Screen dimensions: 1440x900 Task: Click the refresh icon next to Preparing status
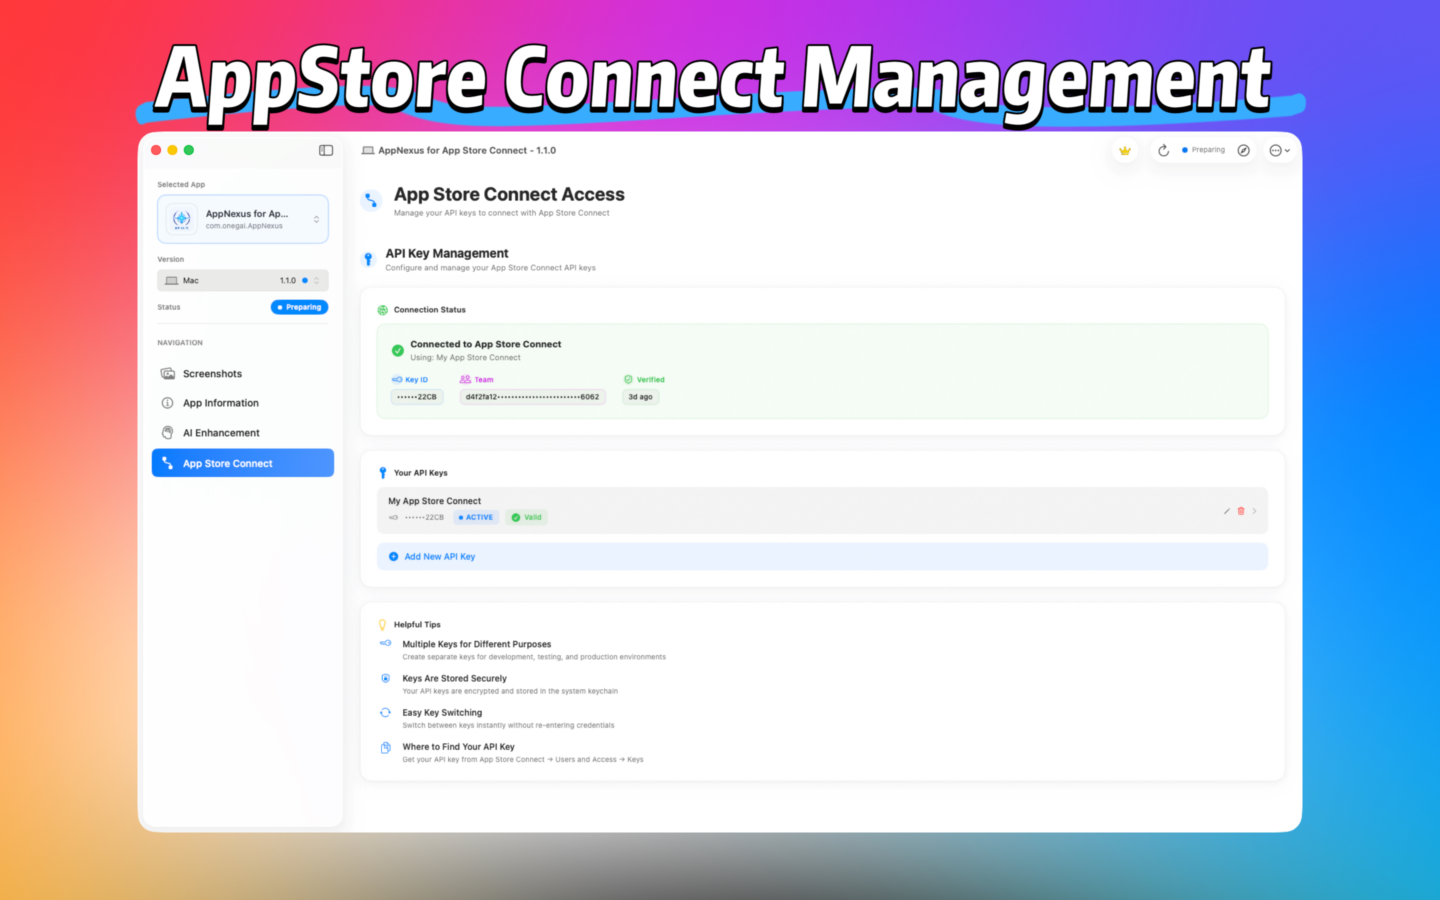1163,150
